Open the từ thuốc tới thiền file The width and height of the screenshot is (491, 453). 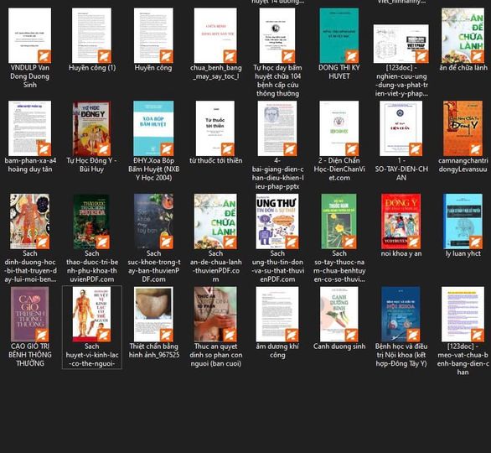[215, 128]
